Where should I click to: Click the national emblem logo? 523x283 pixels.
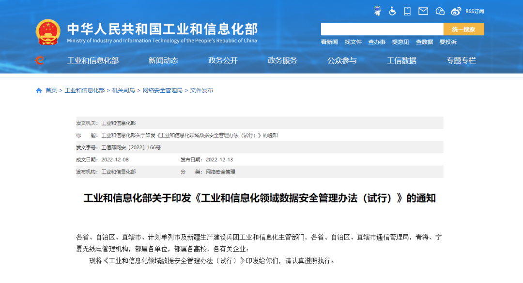click(x=48, y=32)
